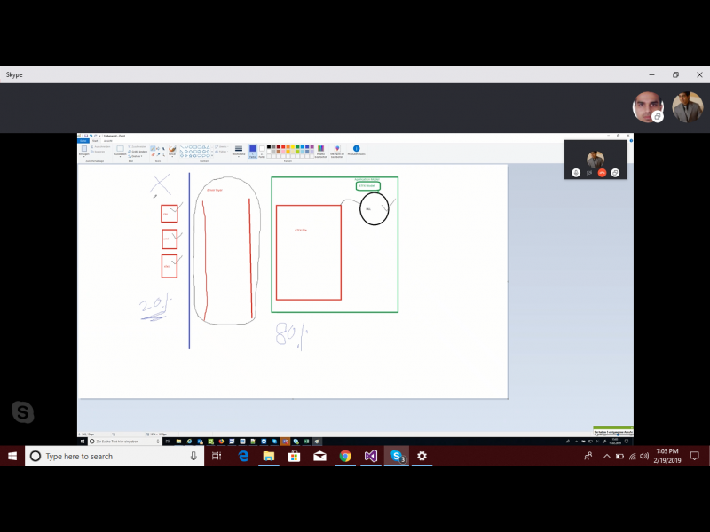This screenshot has width=710, height=532.
Task: Open Microsoft Store from taskbar
Action: point(294,456)
